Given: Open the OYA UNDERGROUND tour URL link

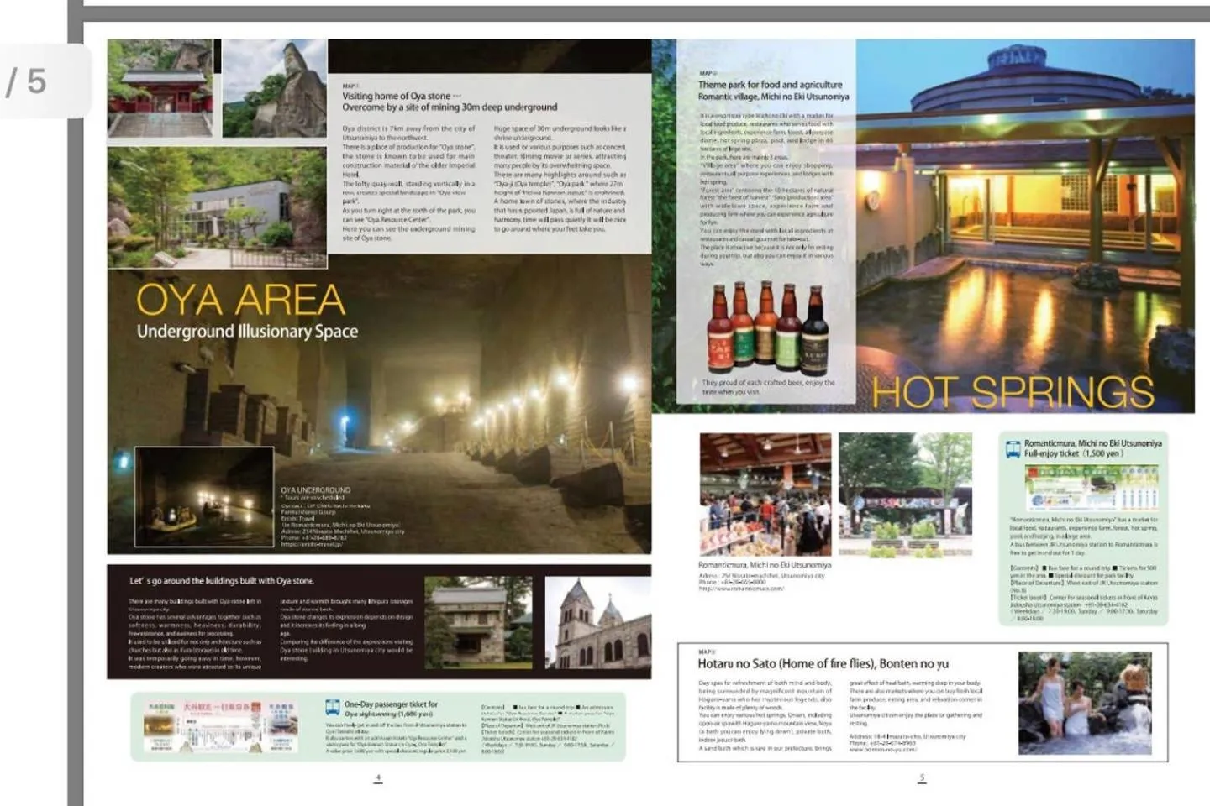Looking at the screenshot, I should coord(312,544).
